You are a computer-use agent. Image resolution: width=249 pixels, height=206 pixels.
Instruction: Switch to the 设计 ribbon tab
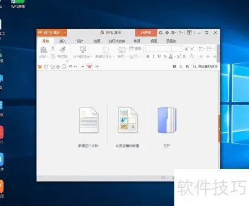[80, 41]
